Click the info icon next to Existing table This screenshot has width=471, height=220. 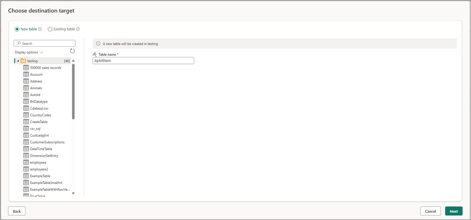tap(77, 29)
